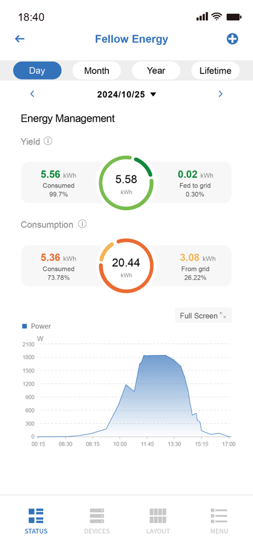Open the Menu list icon
Image resolution: width=253 pixels, height=548 pixels.
coord(219,516)
